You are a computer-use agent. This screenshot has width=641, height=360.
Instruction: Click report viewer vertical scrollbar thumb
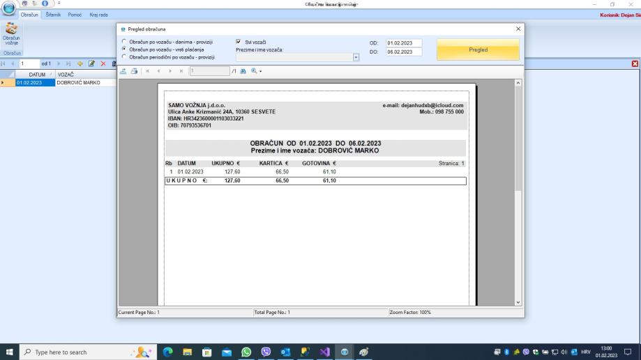coord(518,139)
